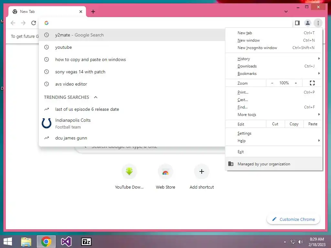Screen dimensions: 331x248
Task: Click the back navigation arrow
Action: pos(13,23)
